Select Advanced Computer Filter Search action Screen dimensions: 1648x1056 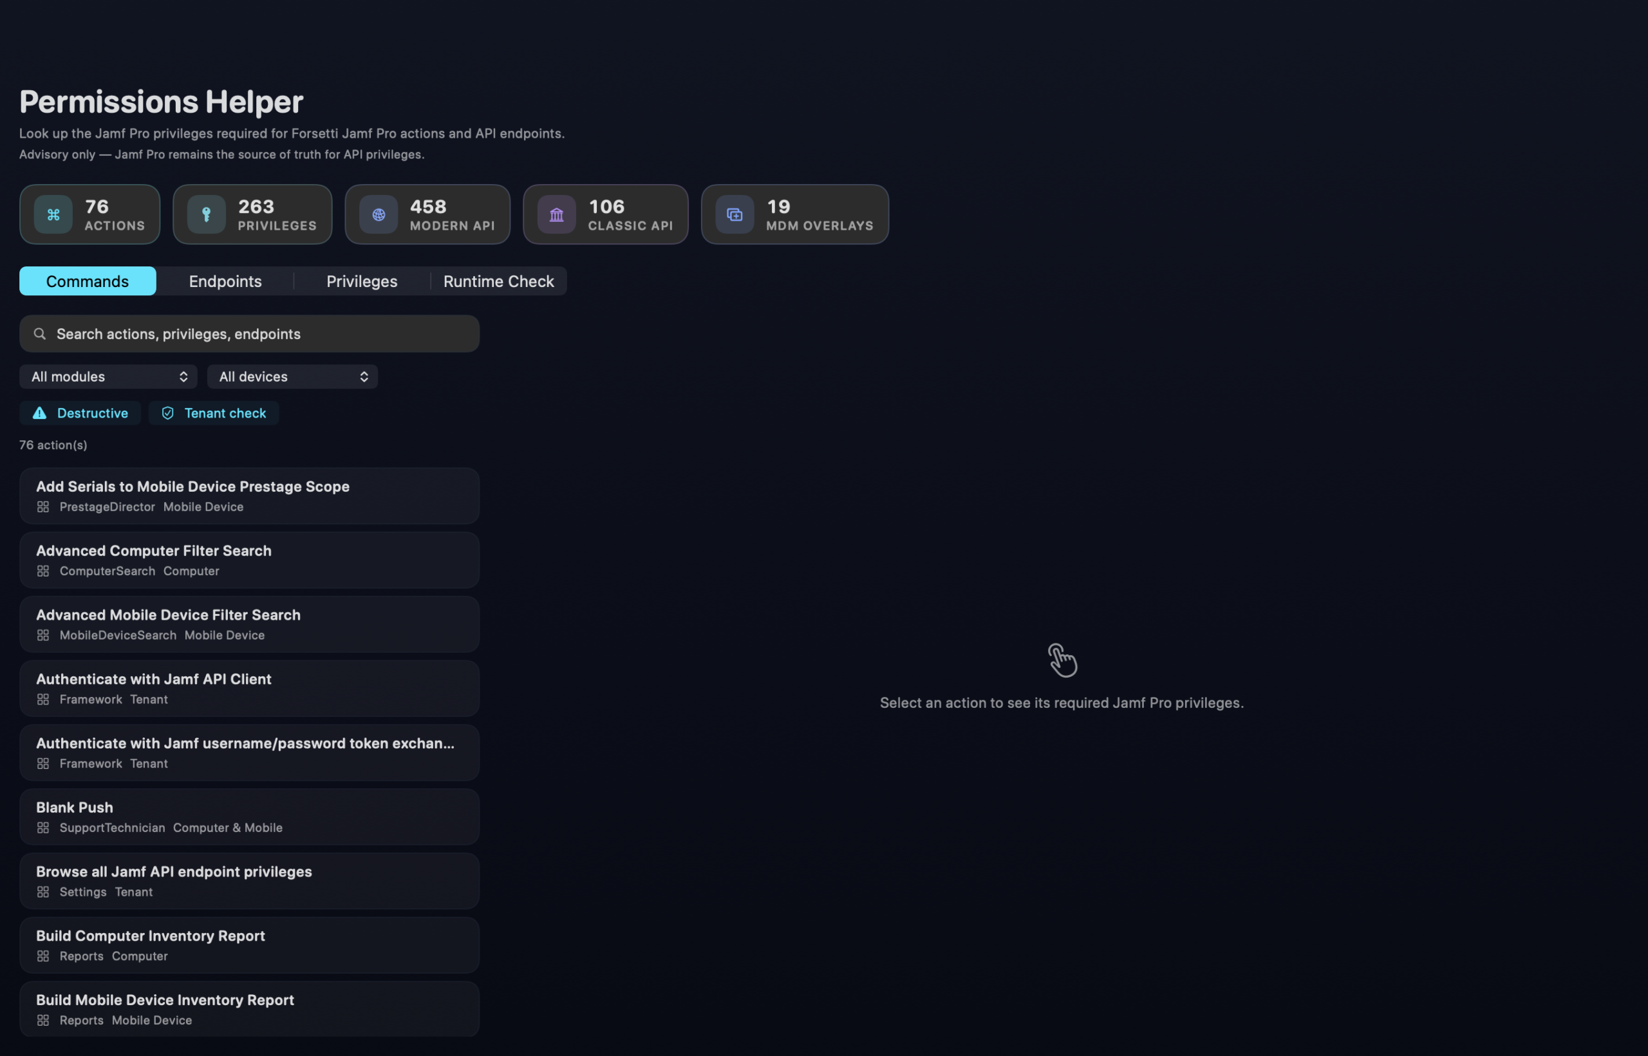pyautogui.click(x=250, y=560)
